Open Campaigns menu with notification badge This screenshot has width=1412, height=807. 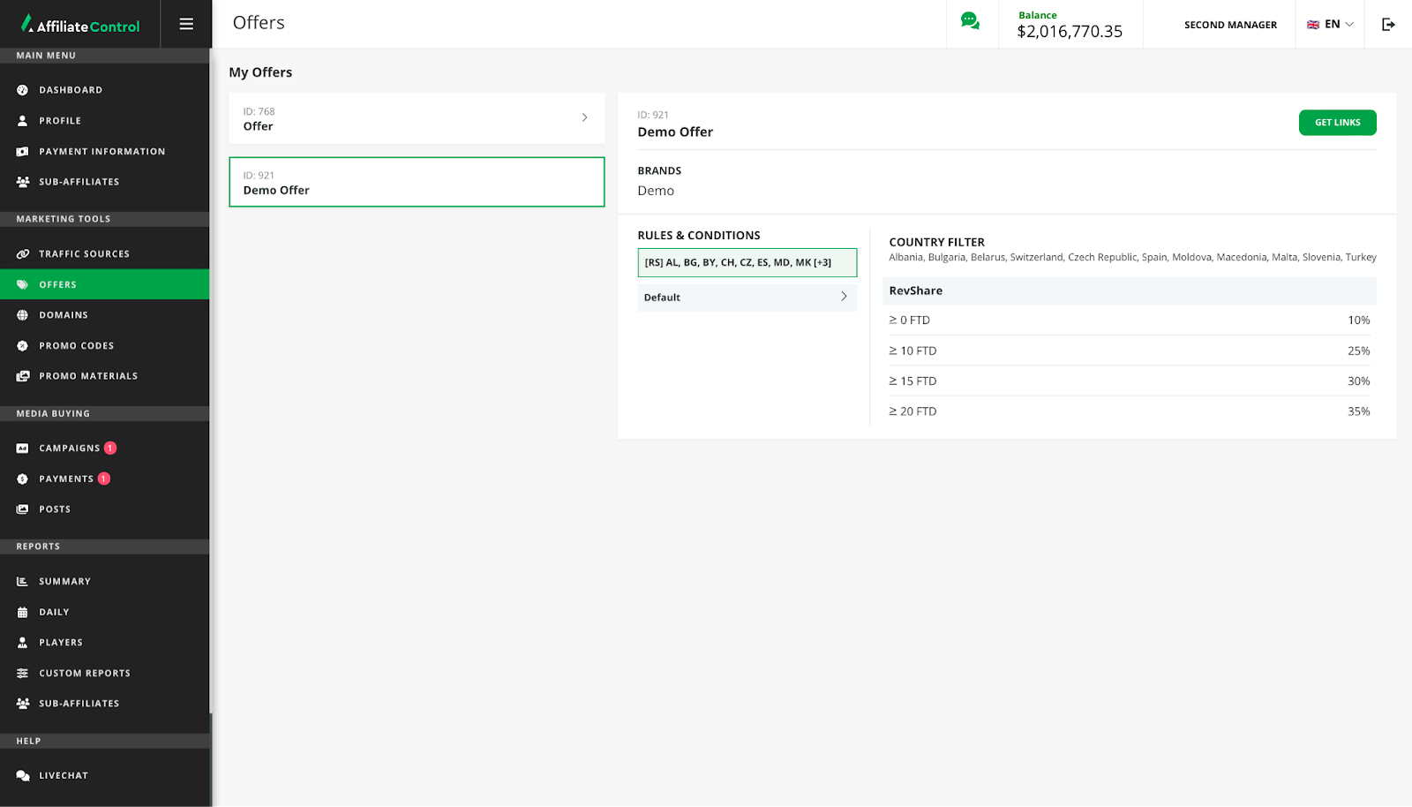coord(70,449)
